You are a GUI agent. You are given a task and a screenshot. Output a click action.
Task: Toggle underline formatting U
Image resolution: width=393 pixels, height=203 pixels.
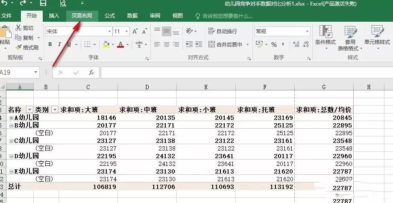tap(69, 44)
